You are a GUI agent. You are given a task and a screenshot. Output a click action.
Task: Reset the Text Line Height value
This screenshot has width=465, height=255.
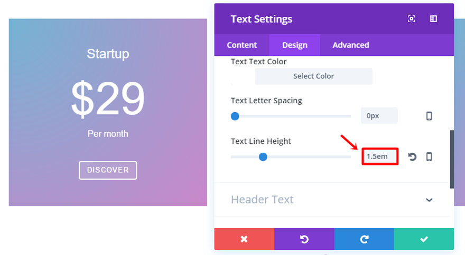(x=412, y=156)
